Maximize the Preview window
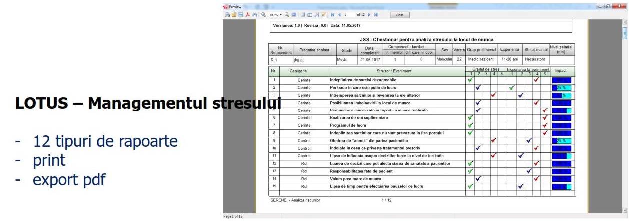 (x=609, y=6)
